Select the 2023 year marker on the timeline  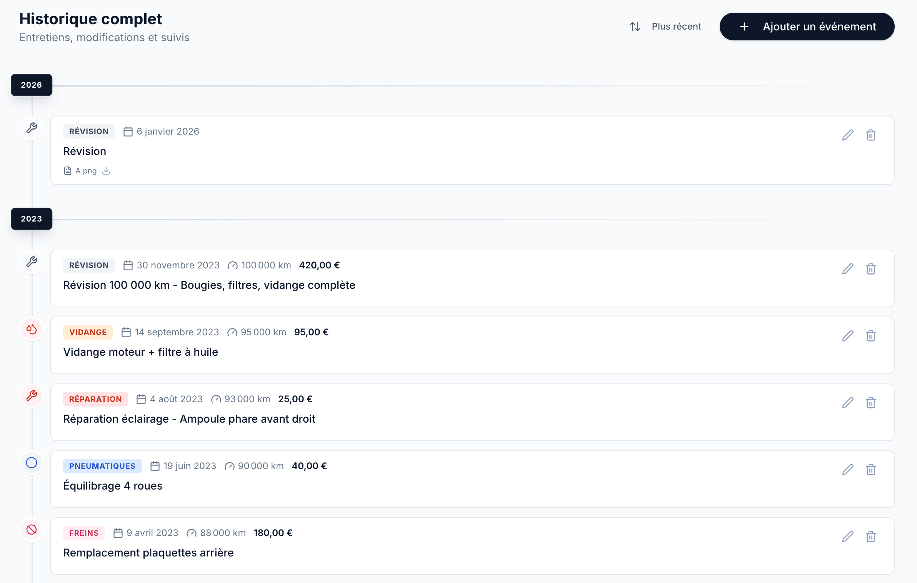pos(32,219)
